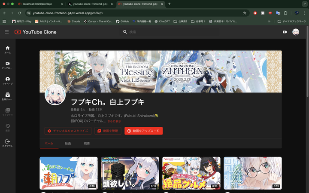Open the JR東日本:モバイル bookmark
The height and width of the screenshot is (193, 309).
pyautogui.click(x=223, y=21)
